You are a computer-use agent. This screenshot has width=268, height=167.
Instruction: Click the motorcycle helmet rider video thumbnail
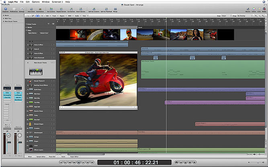point(129,35)
